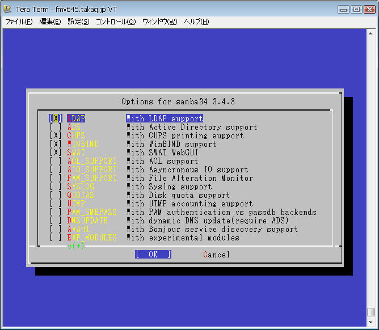379x330 pixels.
Task: Enable the QUOTAS checkbox
Action: pos(56,195)
